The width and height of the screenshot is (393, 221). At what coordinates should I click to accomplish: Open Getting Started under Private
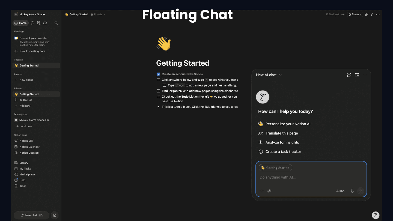36,94
